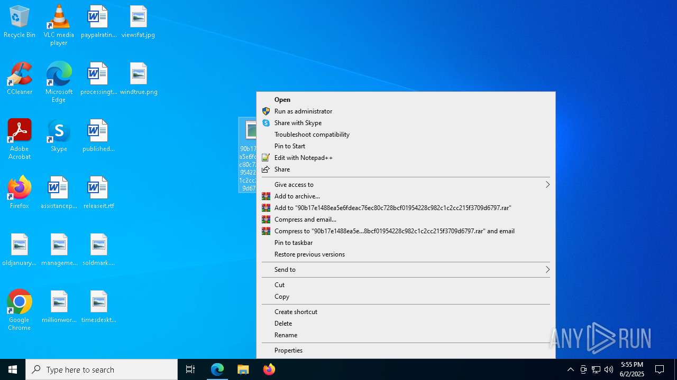Click the taskbar search box
Viewport: 677px width, 380px height.
coord(102,369)
